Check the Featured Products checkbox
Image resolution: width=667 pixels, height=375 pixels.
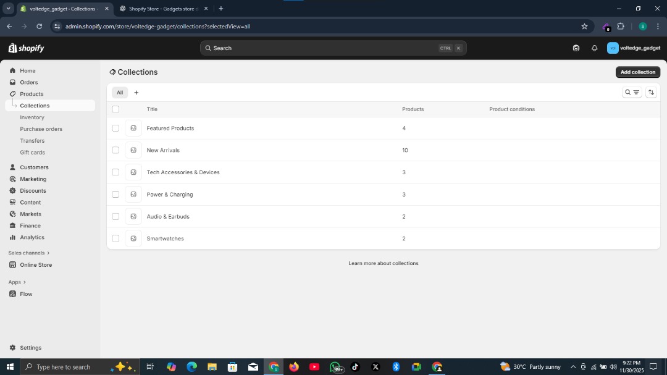point(115,128)
